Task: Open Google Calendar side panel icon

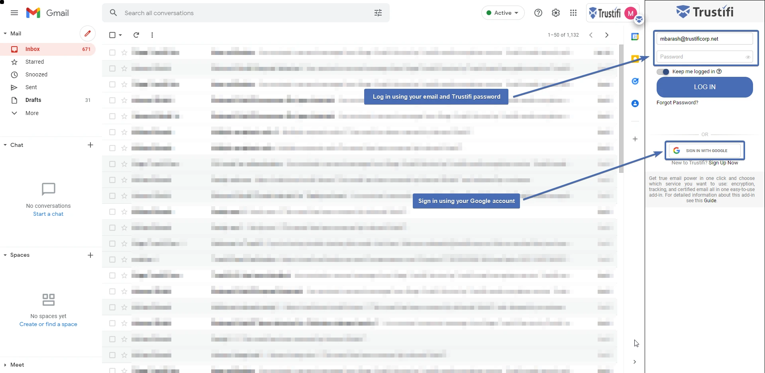Action: 635,37
